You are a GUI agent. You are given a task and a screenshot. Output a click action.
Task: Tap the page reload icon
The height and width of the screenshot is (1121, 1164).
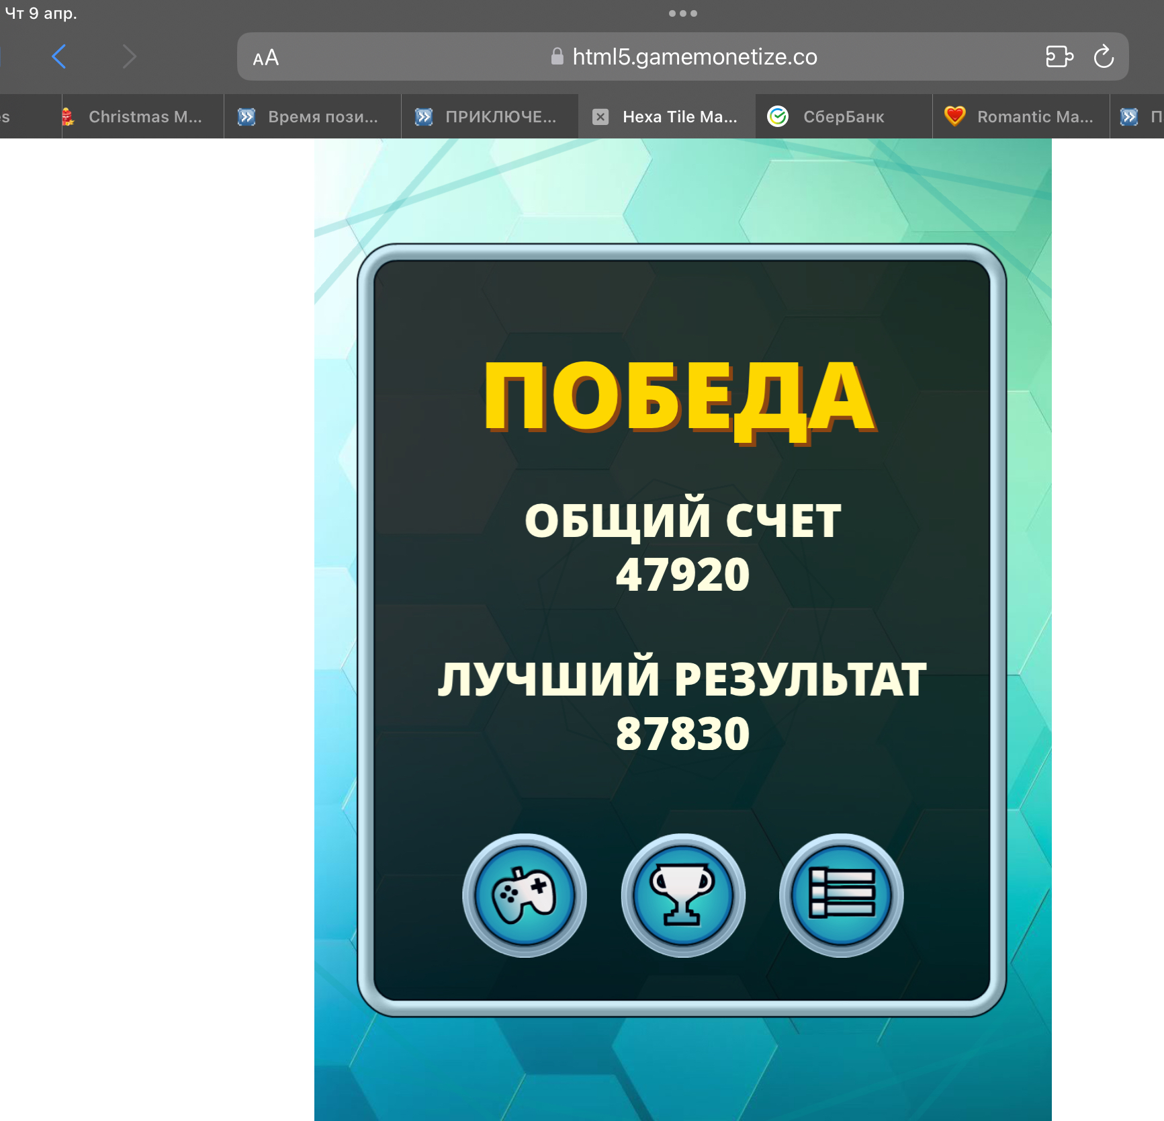(x=1105, y=56)
